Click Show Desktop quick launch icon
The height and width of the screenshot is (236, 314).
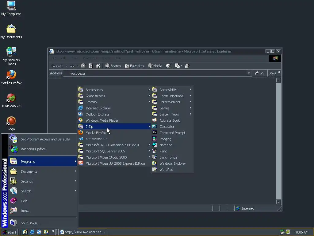(25, 232)
